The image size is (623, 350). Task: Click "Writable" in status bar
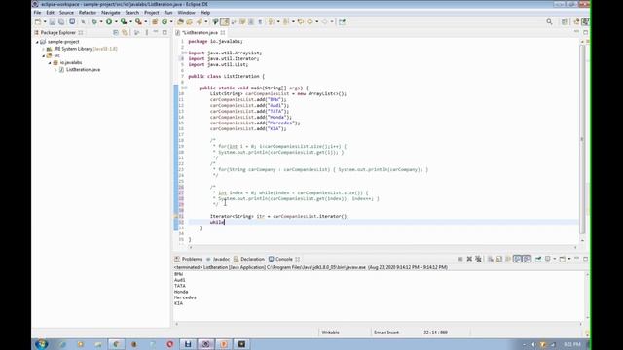(331, 332)
